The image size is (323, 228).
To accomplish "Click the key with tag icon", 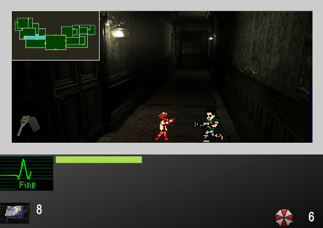I will (x=28, y=125).
